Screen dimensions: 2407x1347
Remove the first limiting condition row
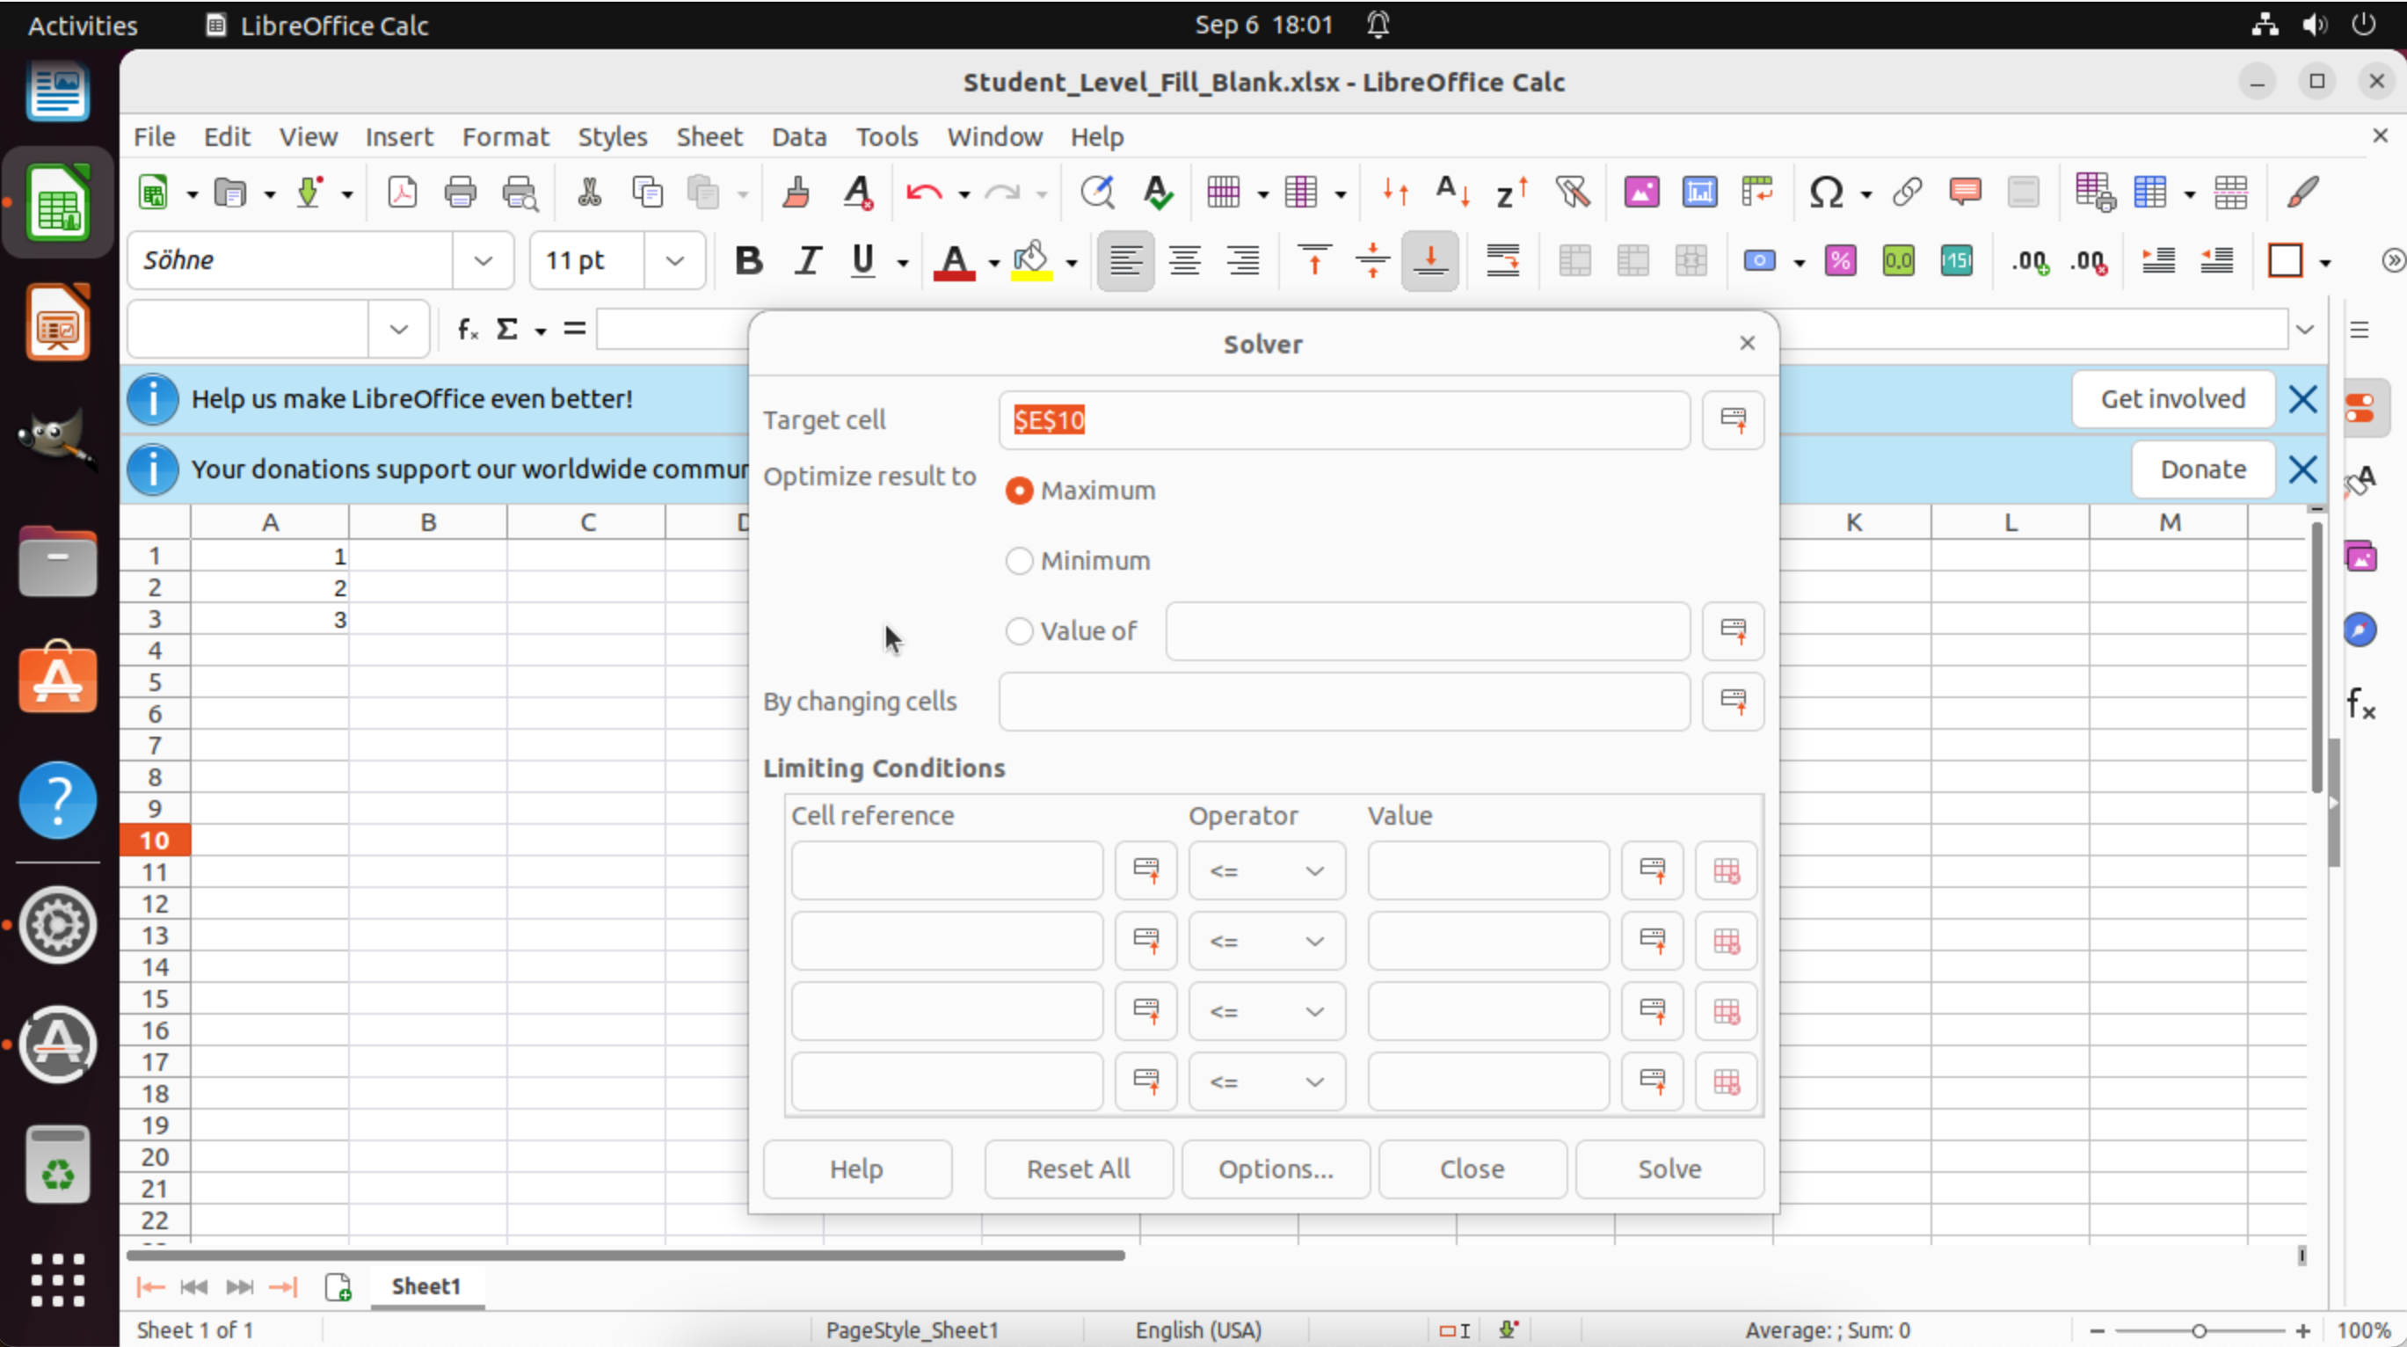(1726, 871)
